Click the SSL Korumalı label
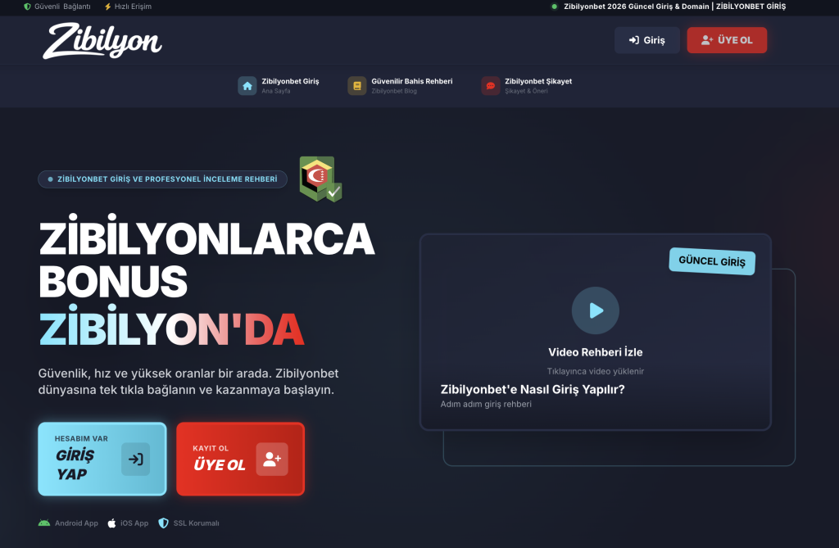Viewport: 839px width, 548px height. pos(197,523)
